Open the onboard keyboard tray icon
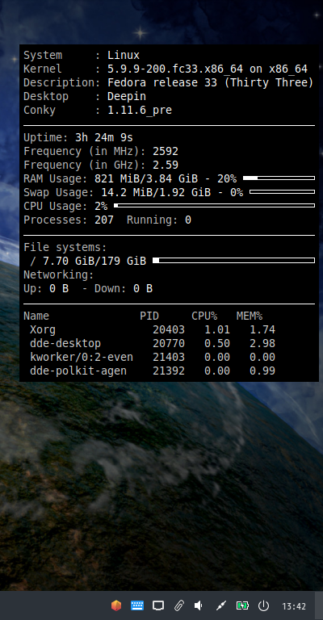 (x=137, y=605)
